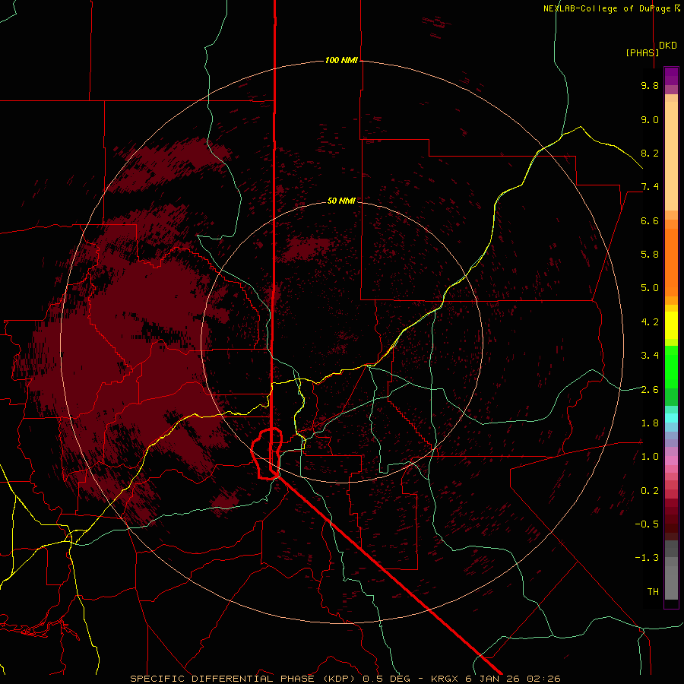Click the KRGX station ID in the caption
684x684 pixels.
pyautogui.click(x=445, y=679)
